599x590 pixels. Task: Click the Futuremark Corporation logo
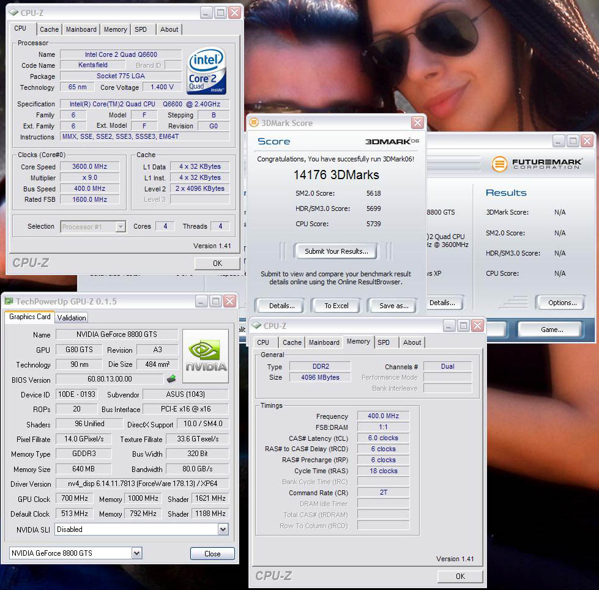537,164
